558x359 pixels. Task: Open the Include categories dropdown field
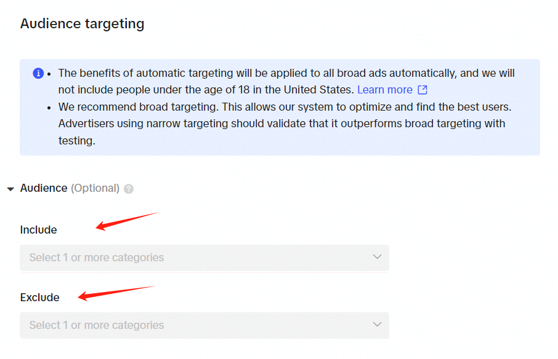[x=204, y=258]
